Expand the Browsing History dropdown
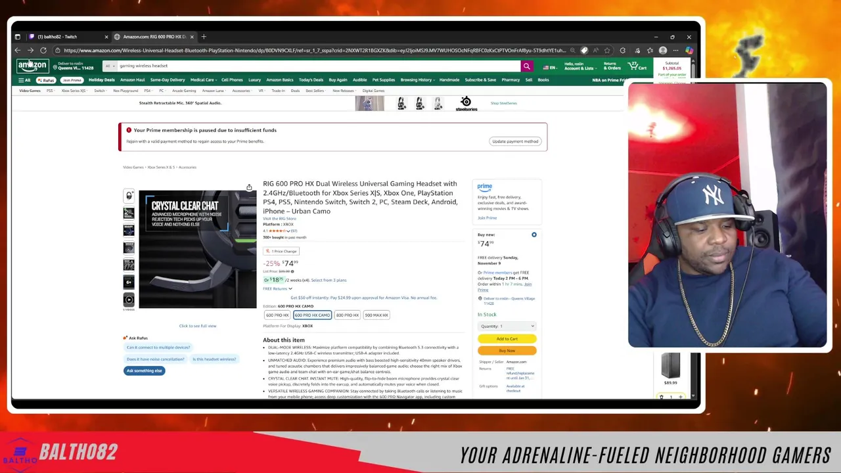Image resolution: width=841 pixels, height=473 pixels. [x=417, y=80]
